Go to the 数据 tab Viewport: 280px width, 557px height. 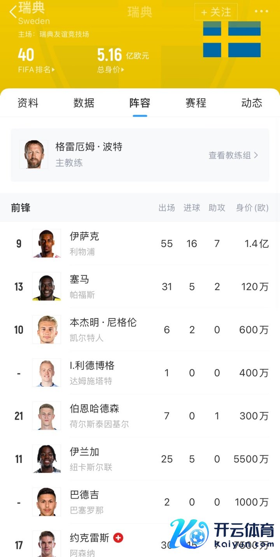coord(84,103)
